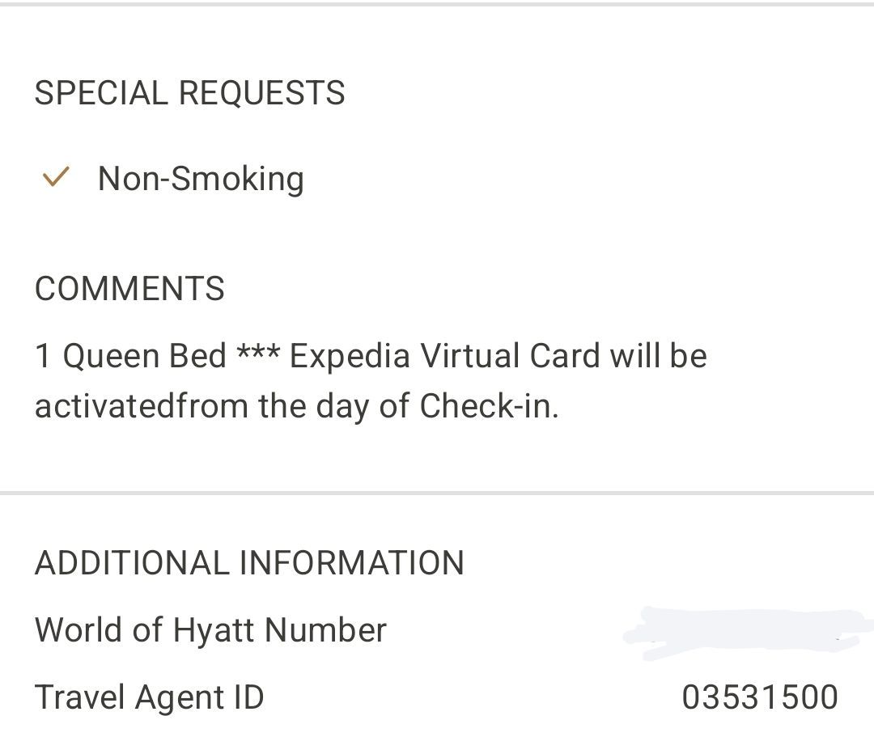Image resolution: width=874 pixels, height=754 pixels.
Task: Click the redacted World of Hyatt number value
Action: 747,633
